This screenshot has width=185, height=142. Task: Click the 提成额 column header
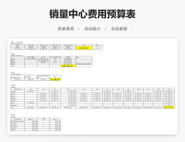pyautogui.click(x=68, y=57)
